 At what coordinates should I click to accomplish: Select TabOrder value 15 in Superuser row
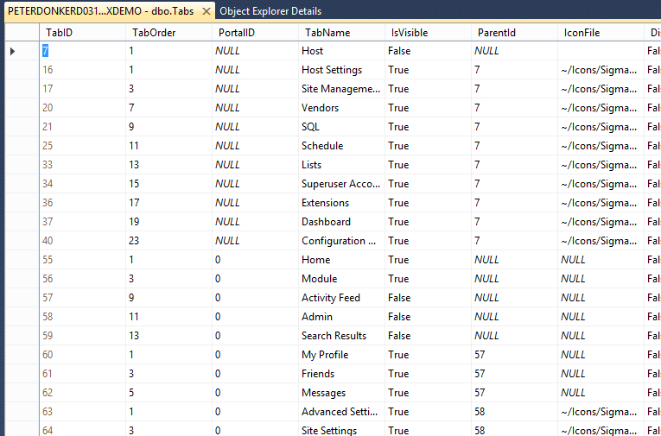(x=168, y=184)
